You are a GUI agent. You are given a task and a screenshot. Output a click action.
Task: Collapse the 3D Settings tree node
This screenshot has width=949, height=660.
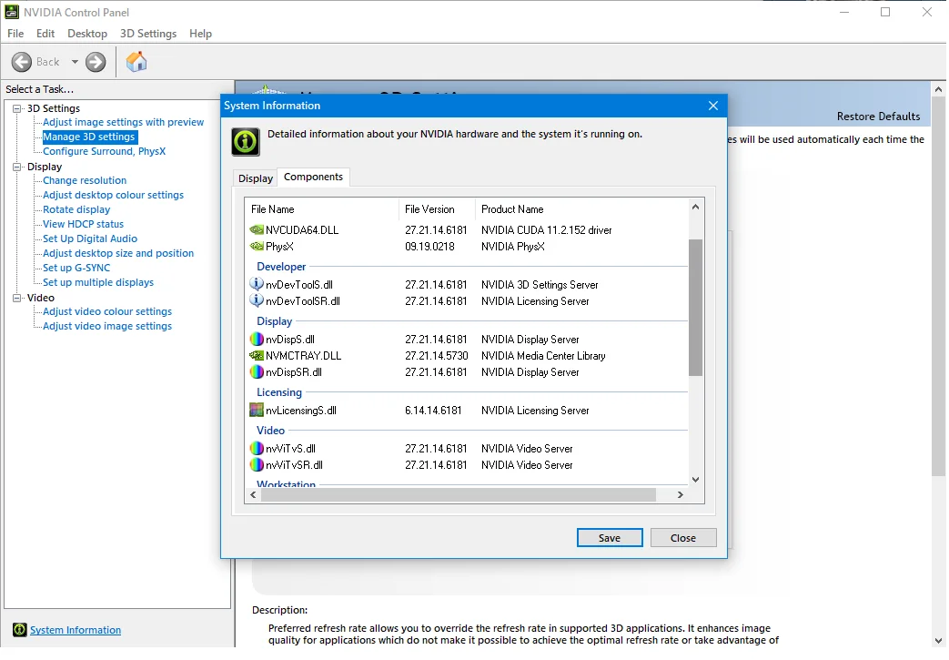point(17,108)
